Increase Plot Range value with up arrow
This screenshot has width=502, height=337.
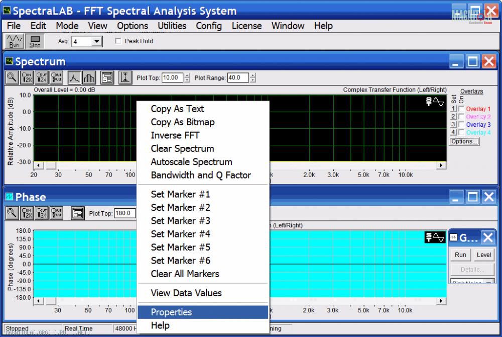pyautogui.click(x=253, y=75)
